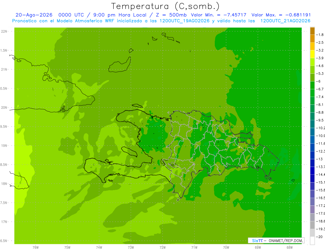Click the "19N" latitude label

(x=4, y=146)
